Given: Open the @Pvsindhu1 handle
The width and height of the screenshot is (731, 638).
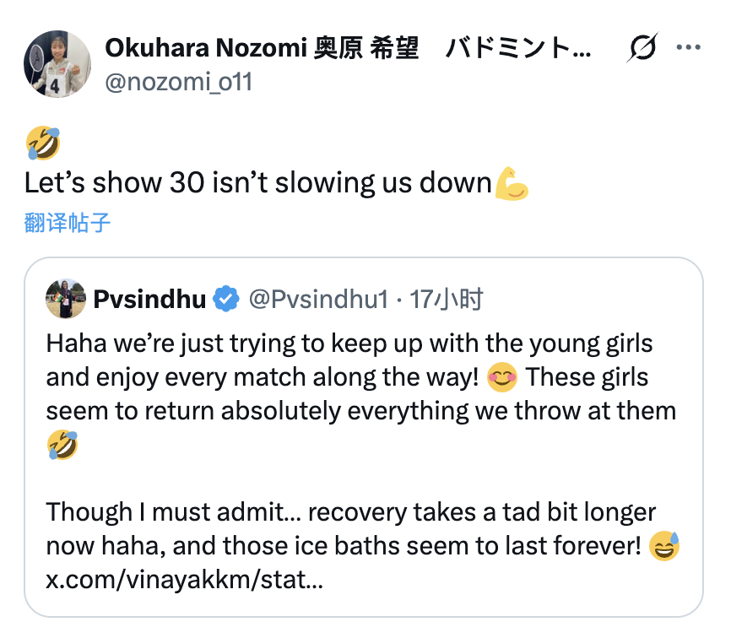Looking at the screenshot, I should [x=317, y=299].
